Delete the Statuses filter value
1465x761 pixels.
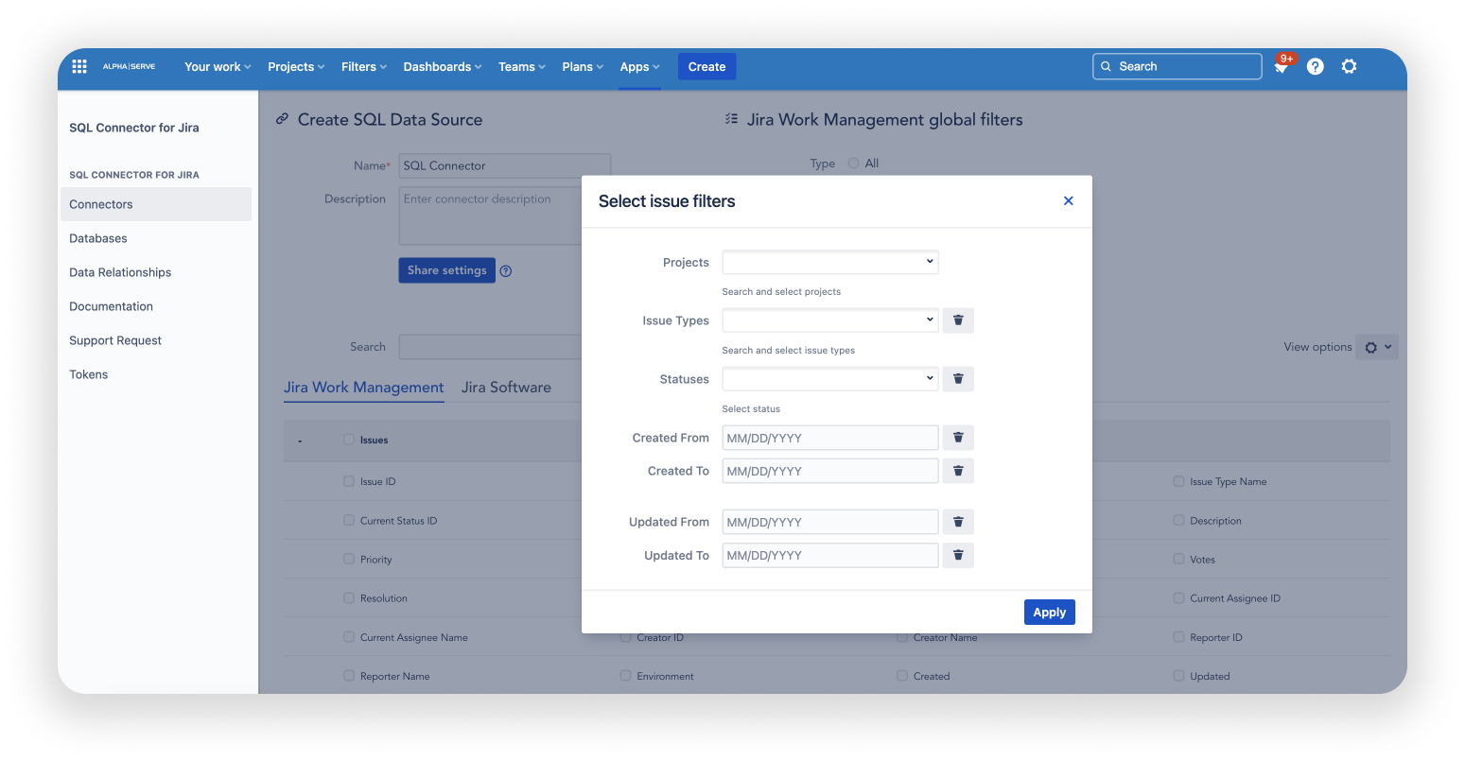tap(957, 378)
